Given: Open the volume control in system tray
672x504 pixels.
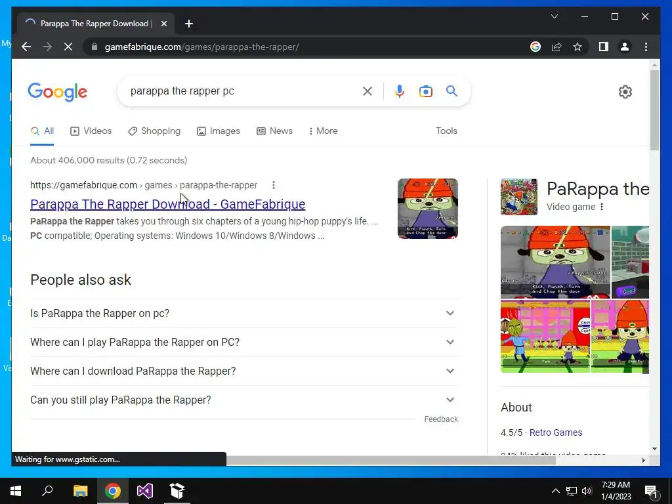Looking at the screenshot, I should click(587, 491).
